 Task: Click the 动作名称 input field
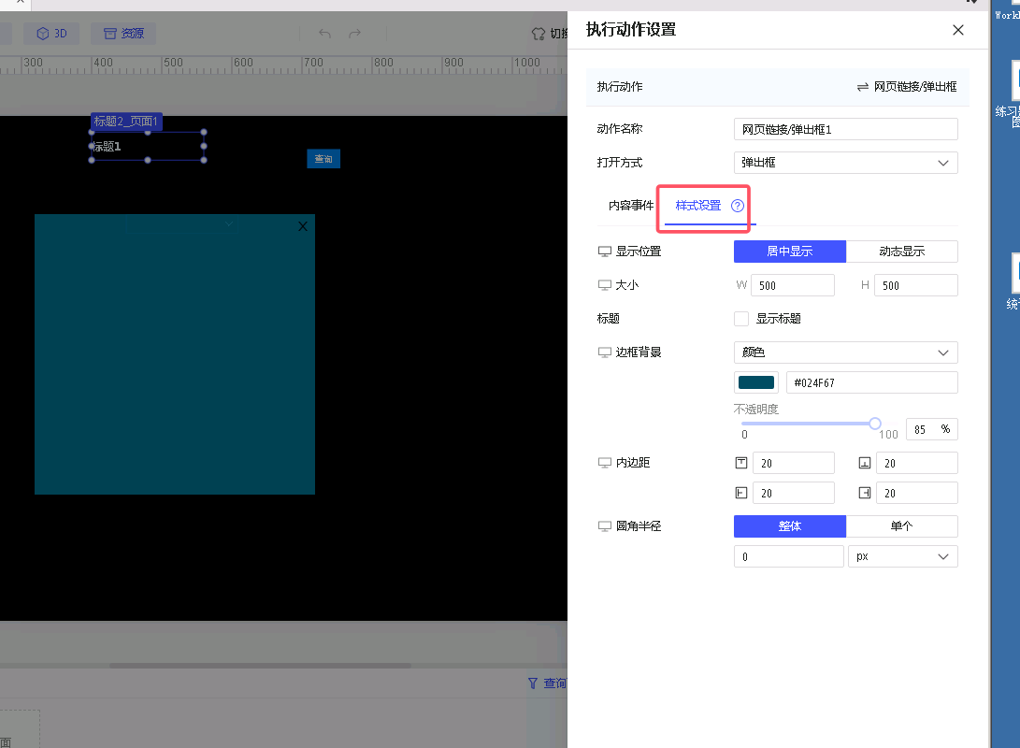pyautogui.click(x=846, y=129)
